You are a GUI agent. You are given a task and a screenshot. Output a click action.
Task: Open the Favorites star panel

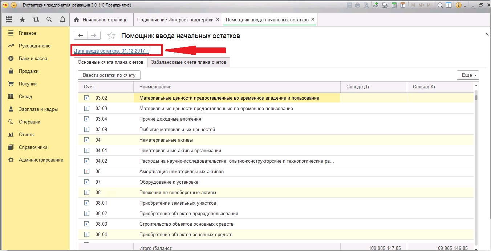tap(22, 20)
